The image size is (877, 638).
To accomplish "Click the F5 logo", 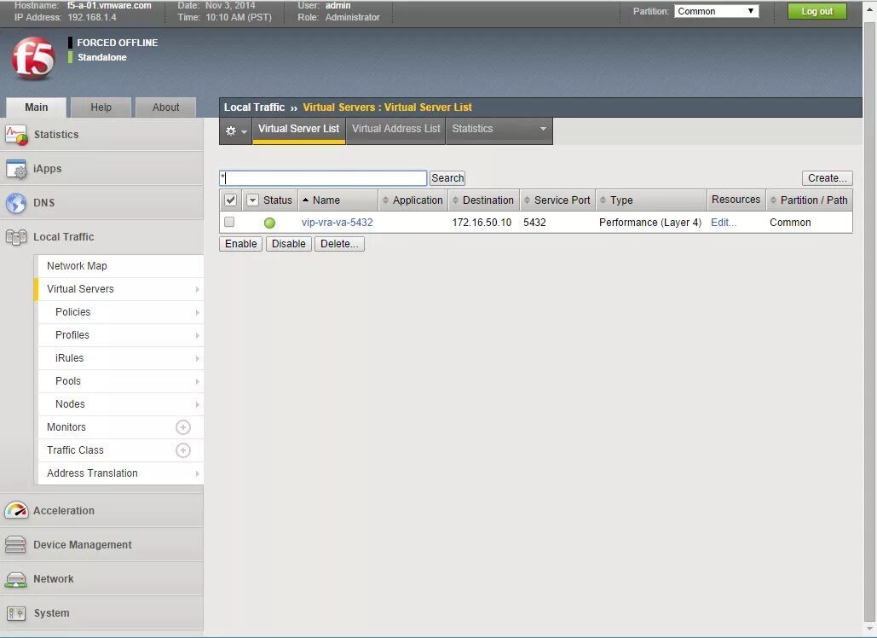I will point(34,58).
